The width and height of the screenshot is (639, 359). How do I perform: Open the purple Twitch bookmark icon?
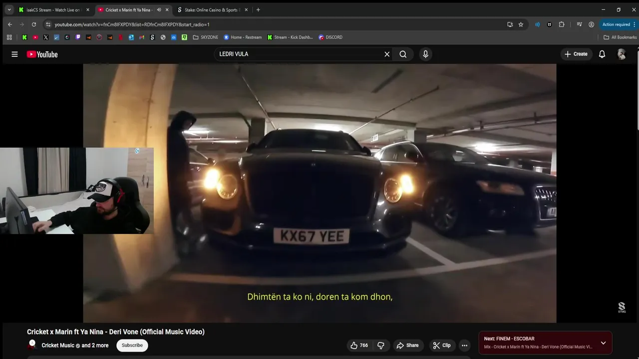[78, 37]
